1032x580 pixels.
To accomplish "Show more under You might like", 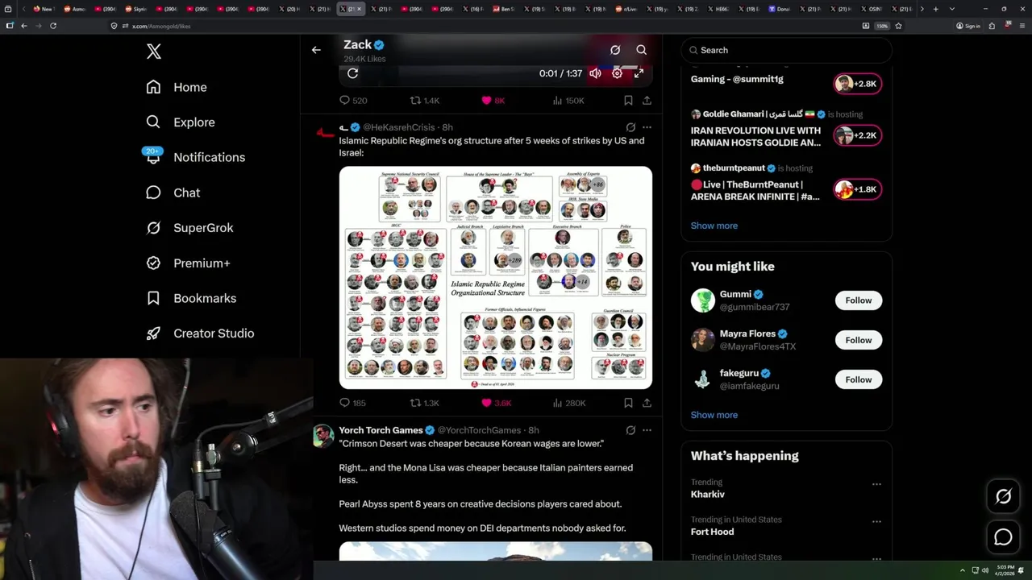I will [714, 415].
